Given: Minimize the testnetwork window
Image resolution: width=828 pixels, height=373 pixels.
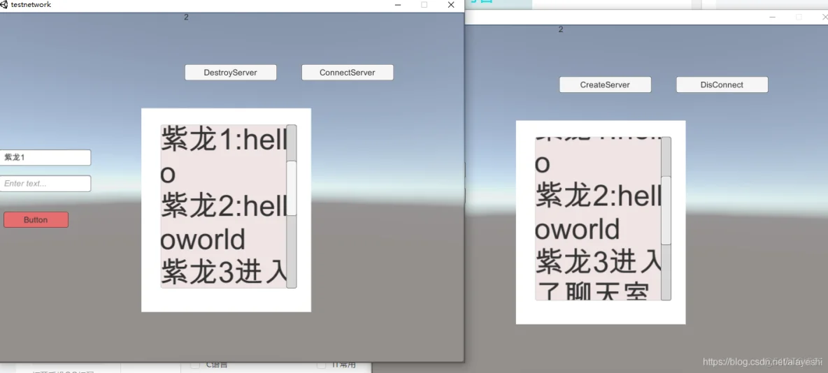Looking at the screenshot, I should [398, 5].
